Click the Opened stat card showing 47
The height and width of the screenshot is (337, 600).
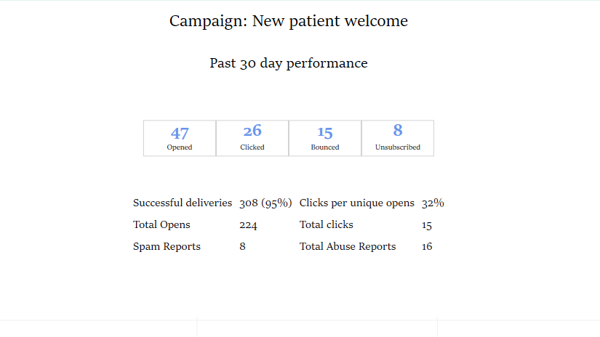[x=180, y=138]
